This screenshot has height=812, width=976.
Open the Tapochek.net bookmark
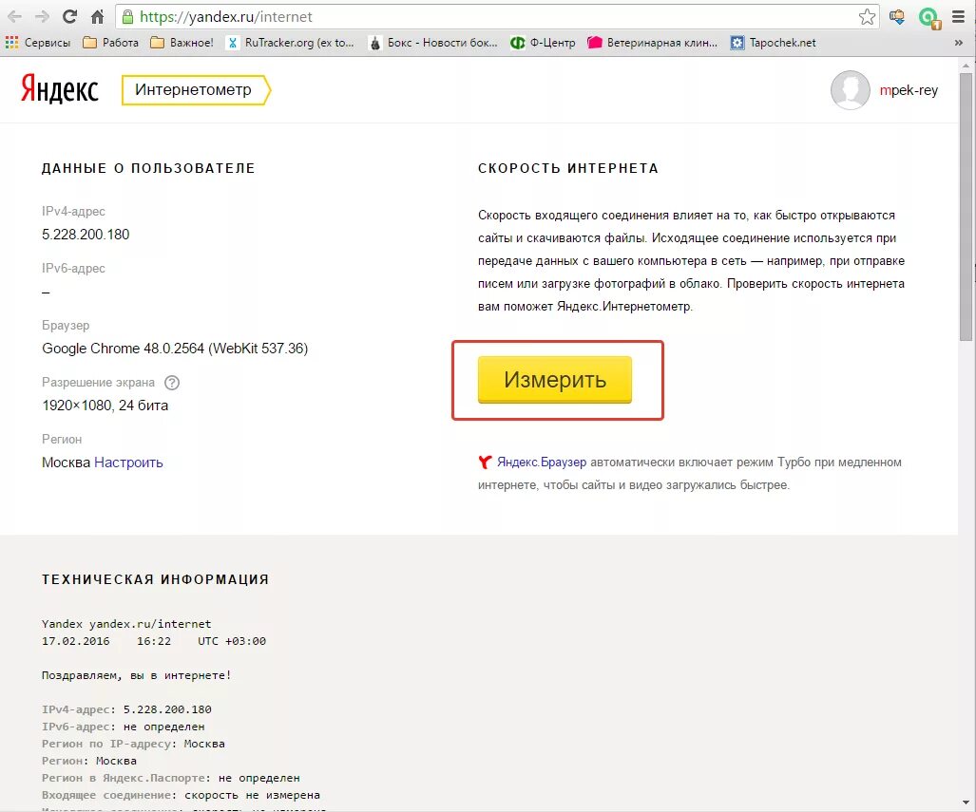tap(773, 43)
